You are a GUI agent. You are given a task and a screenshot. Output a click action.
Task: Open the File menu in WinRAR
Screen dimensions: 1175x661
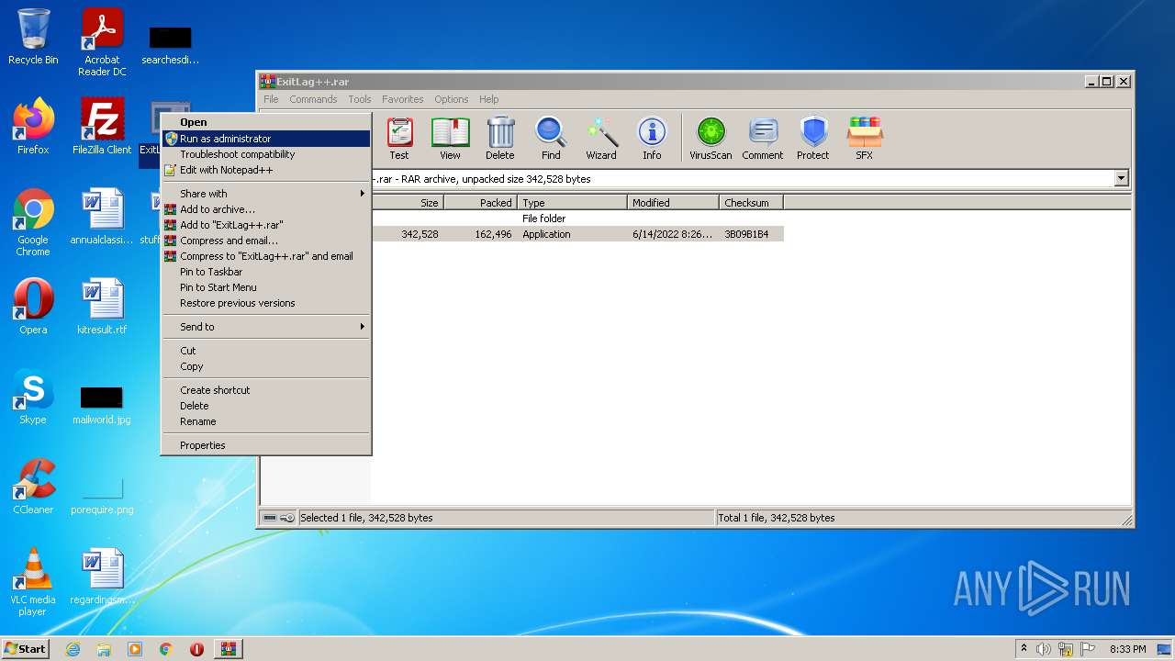[x=271, y=99]
